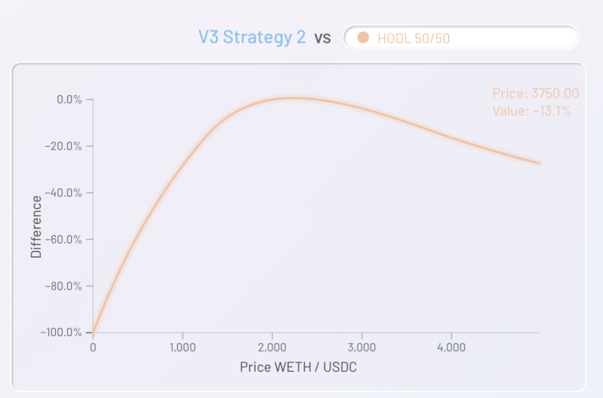Click the 3,000 x-axis tick label
Screen dimensions: 603x398
(x=362, y=347)
